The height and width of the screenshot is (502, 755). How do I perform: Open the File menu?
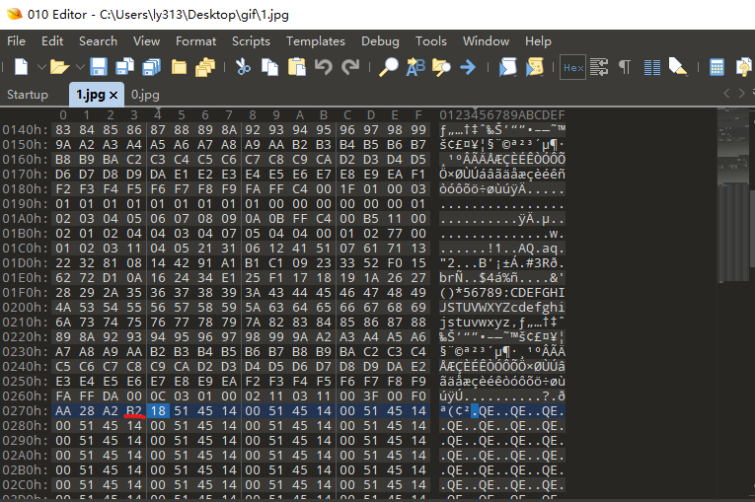(x=16, y=41)
